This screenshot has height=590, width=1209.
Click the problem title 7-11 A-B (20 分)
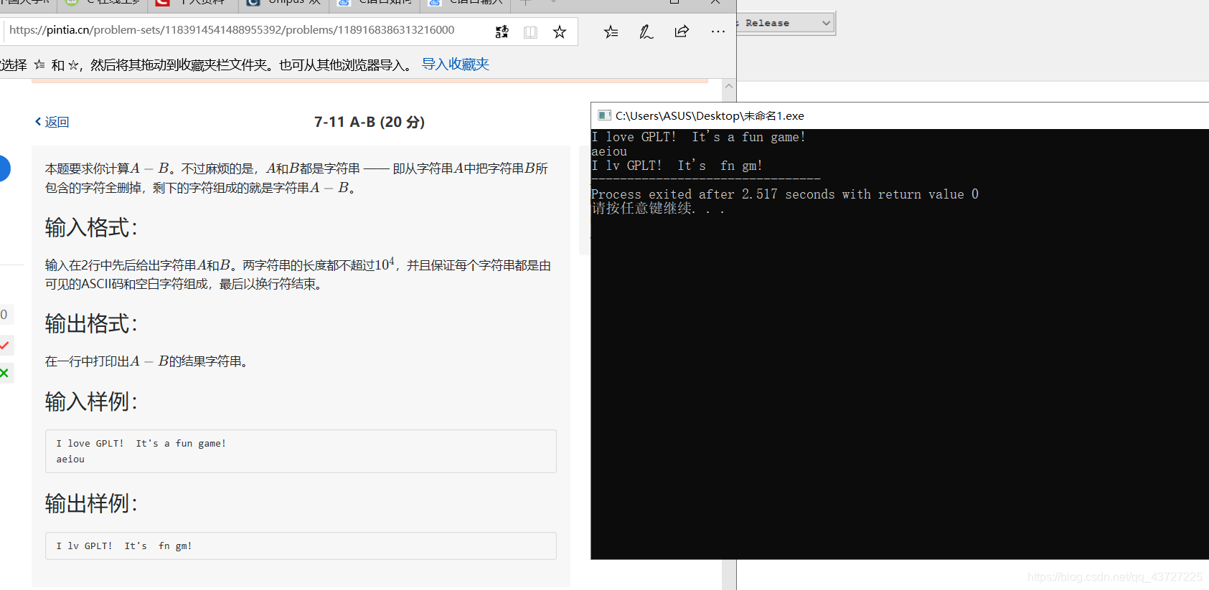pyautogui.click(x=370, y=122)
